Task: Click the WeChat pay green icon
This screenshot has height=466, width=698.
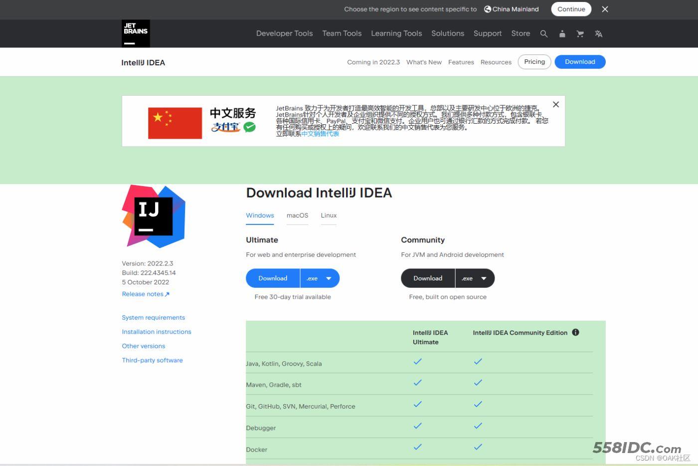Action: [x=249, y=127]
